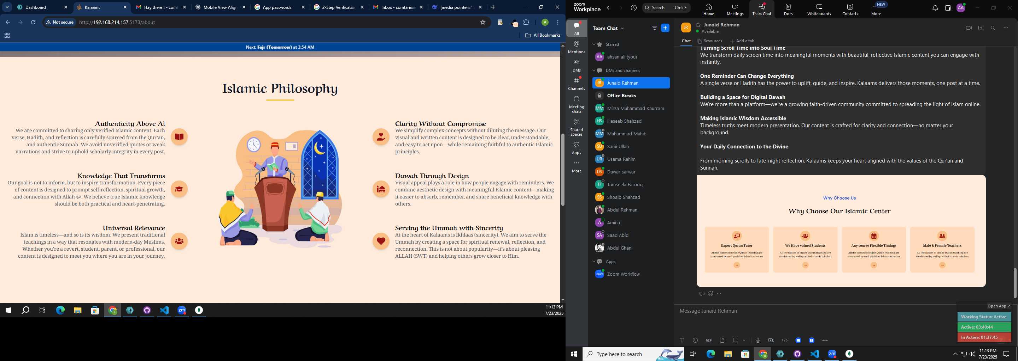The image size is (1018, 361).
Task: Switch to the Dashboard browser tab
Action: (x=42, y=7)
